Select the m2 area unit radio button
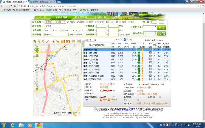Screen dimensions: 205x128 pos(121,34)
